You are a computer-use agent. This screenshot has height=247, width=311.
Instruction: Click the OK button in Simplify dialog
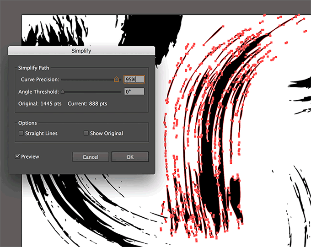click(130, 157)
